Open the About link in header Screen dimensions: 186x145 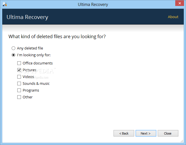[173, 17]
